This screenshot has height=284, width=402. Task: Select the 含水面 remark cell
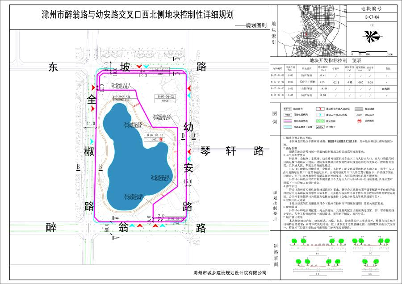pos(386,89)
